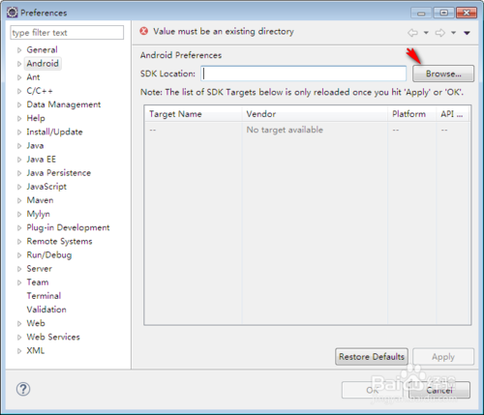The height and width of the screenshot is (415, 484).
Task: Expand the Run/Debug tree node
Action: [x=19, y=255]
